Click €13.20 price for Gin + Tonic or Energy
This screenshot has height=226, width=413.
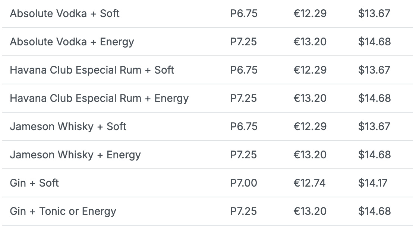click(310, 211)
